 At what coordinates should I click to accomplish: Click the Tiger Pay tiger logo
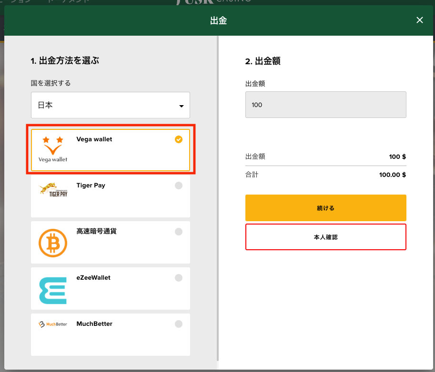53,190
